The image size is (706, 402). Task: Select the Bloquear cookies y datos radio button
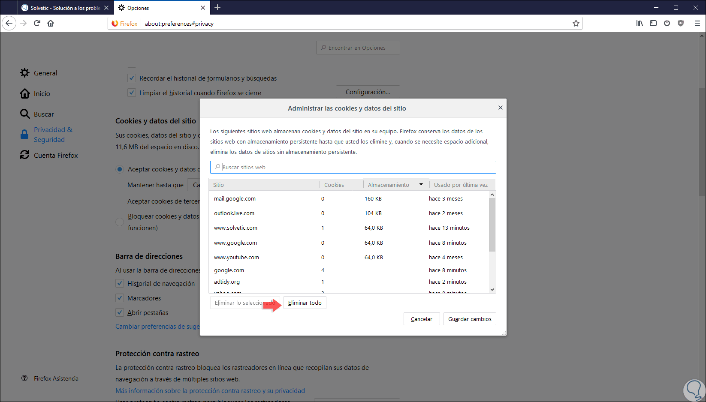pos(120,222)
